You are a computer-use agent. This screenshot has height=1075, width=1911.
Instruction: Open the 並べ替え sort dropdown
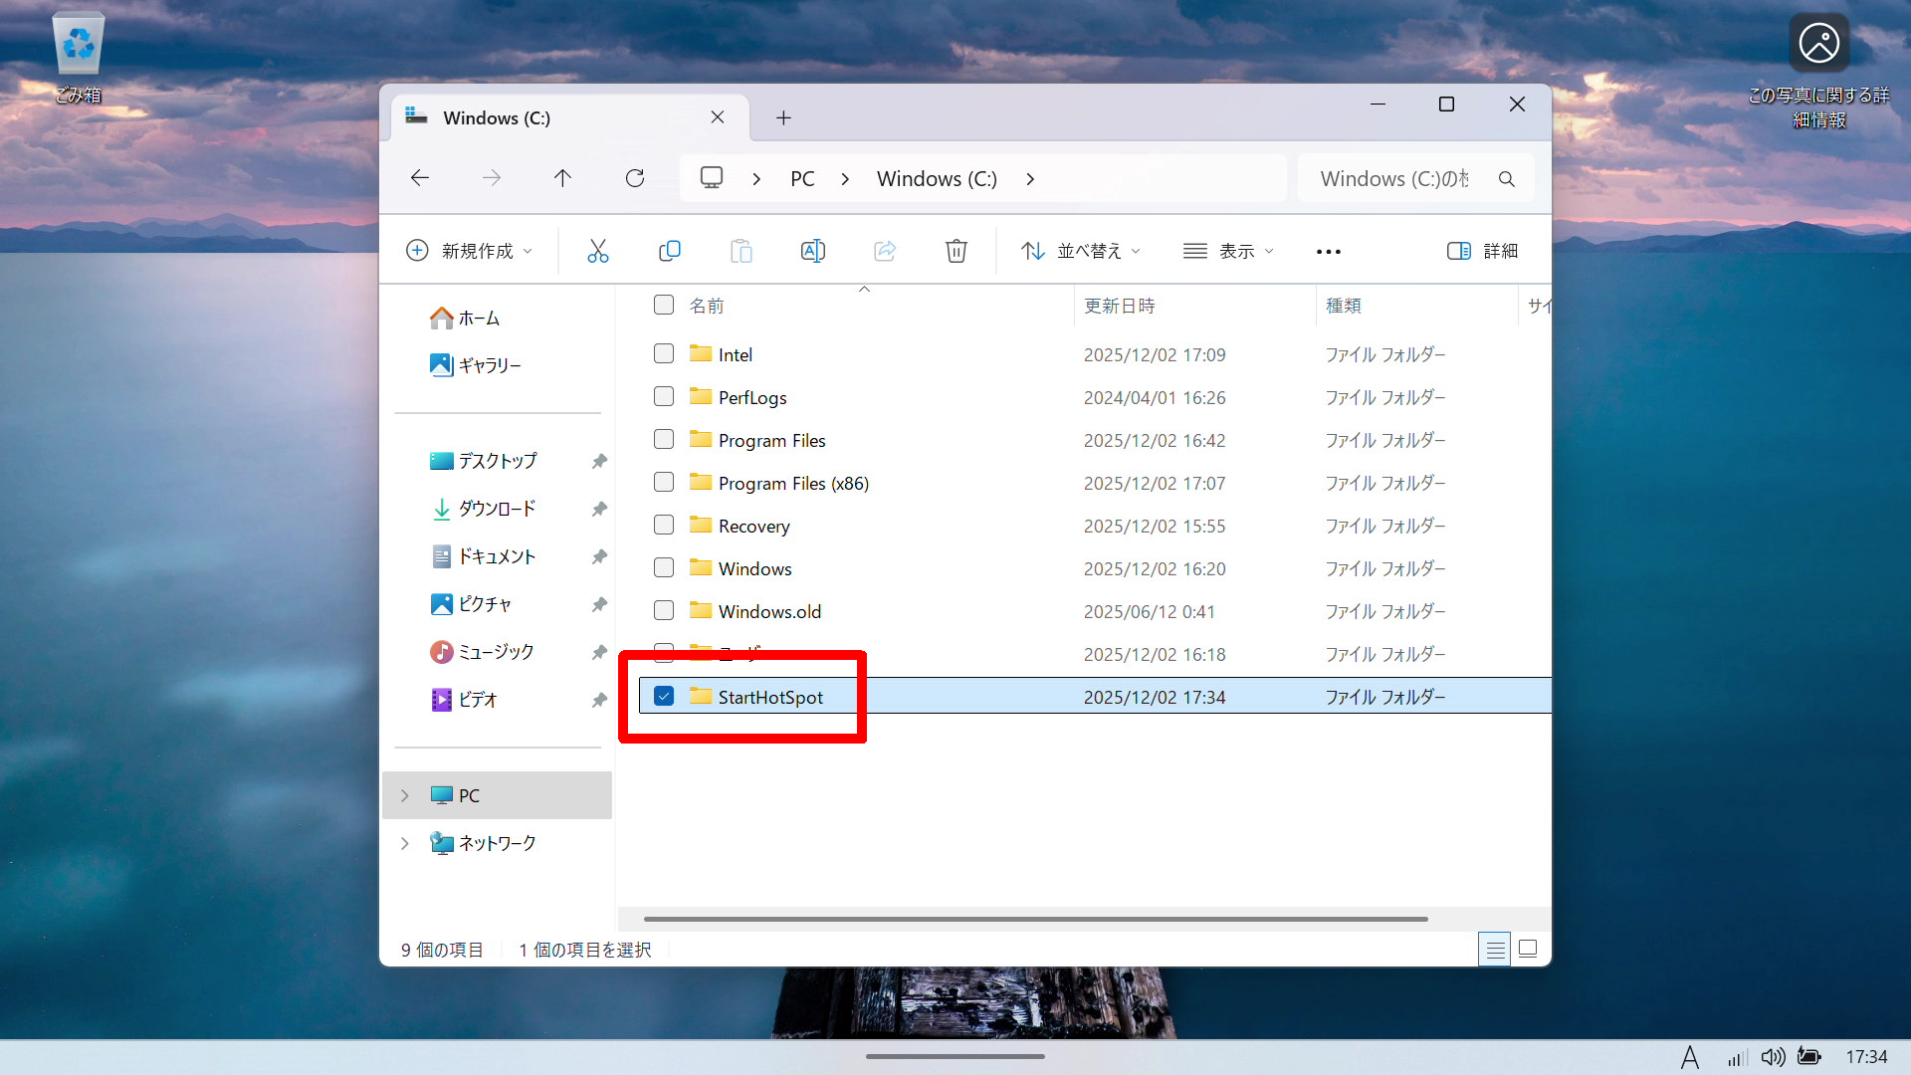click(x=1081, y=251)
